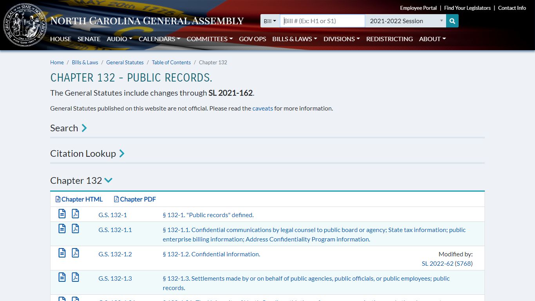Image resolution: width=535 pixels, height=301 pixels.
Task: Open the G.S. 132-1.3 citation link
Action: point(115,278)
